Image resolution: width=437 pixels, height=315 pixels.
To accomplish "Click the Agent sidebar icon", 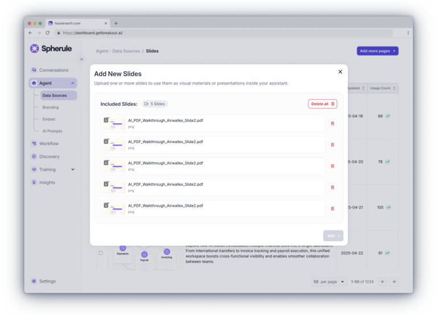I will tap(34, 83).
